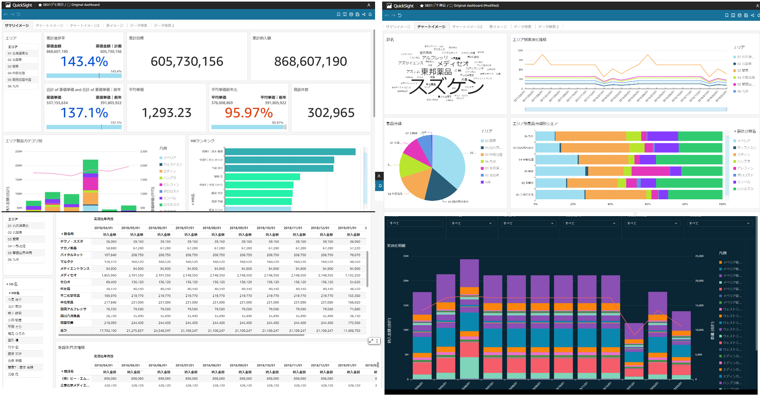The height and width of the screenshot is (395, 760).
Task: Click QuickSight logo in Original dashboard window
Action: 19,5
